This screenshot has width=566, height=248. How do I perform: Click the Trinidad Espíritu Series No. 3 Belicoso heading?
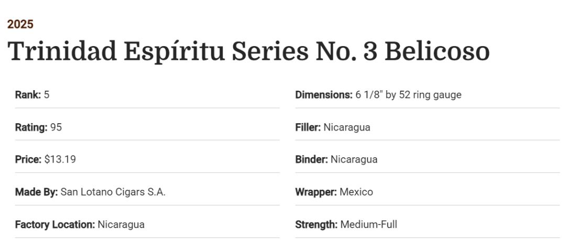(x=248, y=51)
